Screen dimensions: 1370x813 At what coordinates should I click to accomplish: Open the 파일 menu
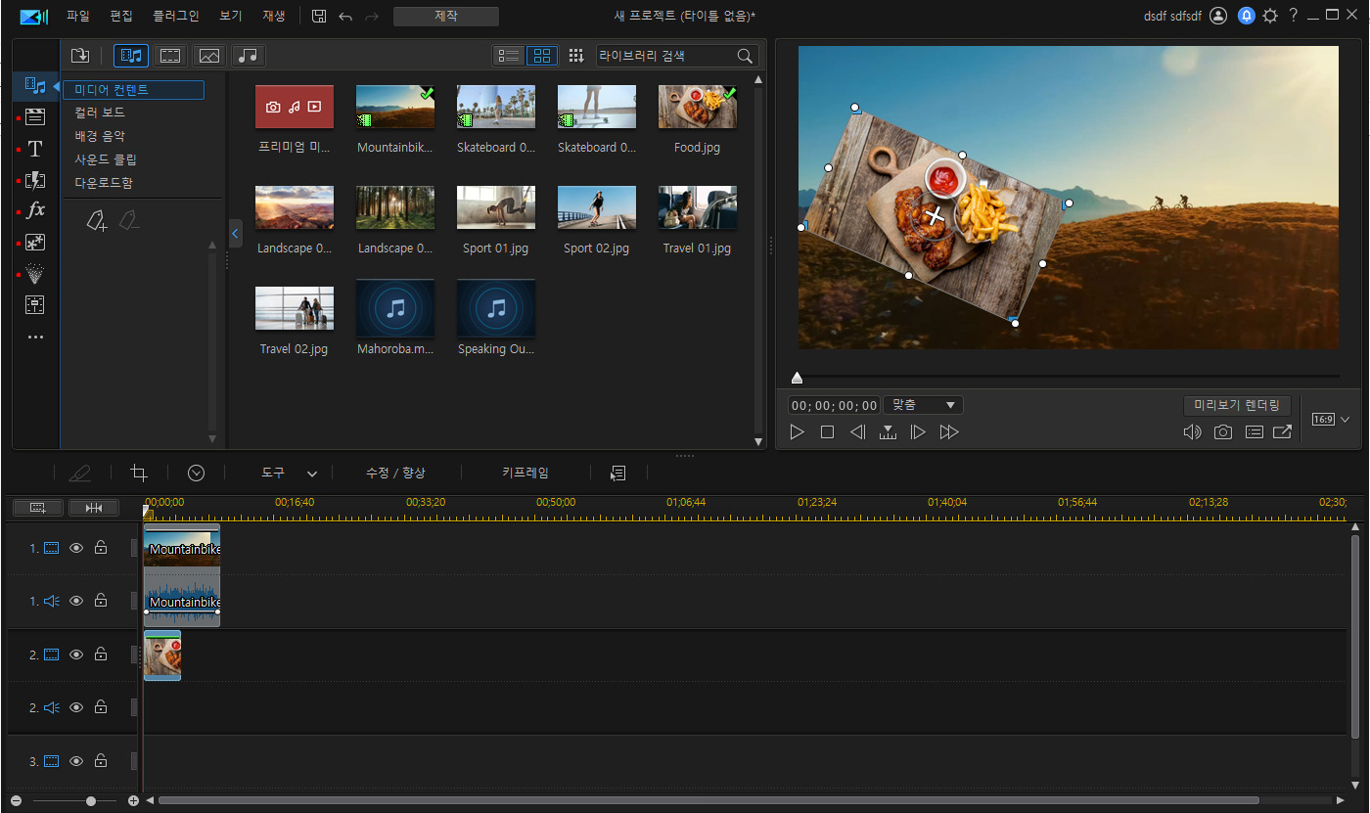click(x=78, y=17)
